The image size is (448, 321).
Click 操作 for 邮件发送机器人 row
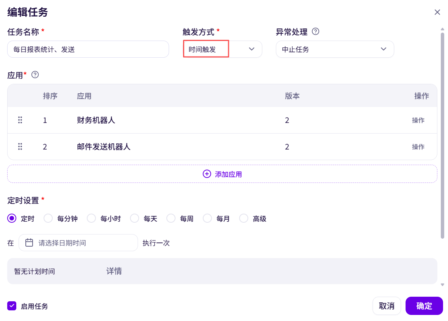(418, 147)
